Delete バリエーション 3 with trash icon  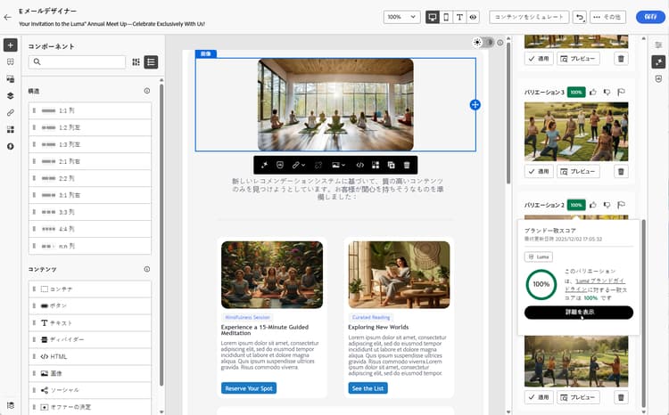coord(621,171)
